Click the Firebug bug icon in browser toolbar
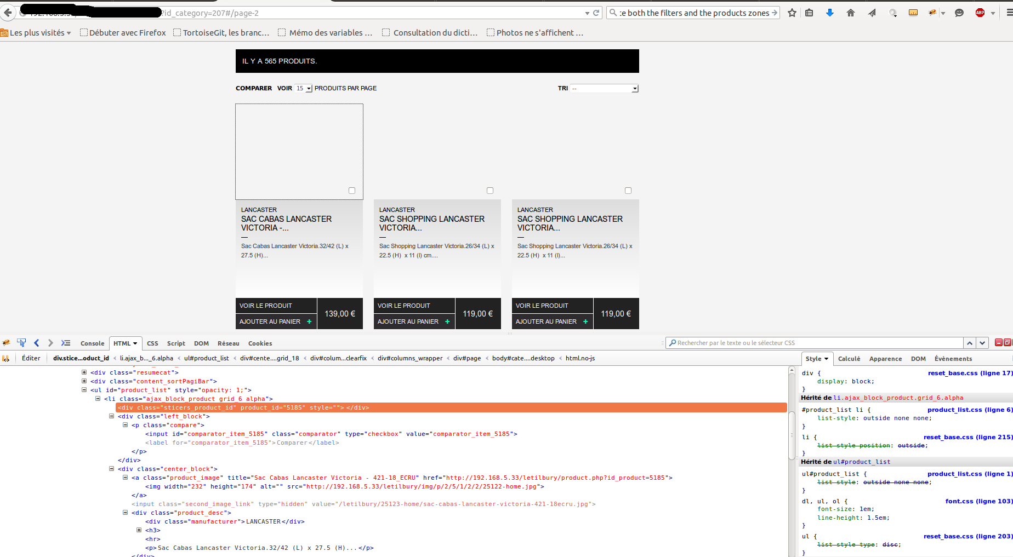 click(932, 13)
